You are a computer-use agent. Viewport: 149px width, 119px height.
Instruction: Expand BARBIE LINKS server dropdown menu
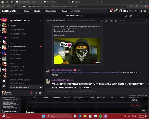point(41,21)
